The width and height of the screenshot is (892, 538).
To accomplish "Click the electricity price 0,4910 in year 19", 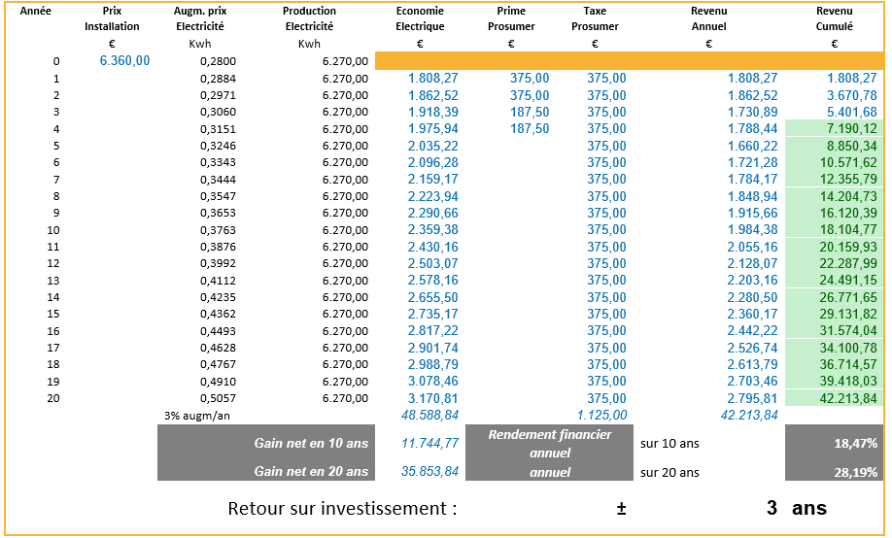I will pos(218,382).
